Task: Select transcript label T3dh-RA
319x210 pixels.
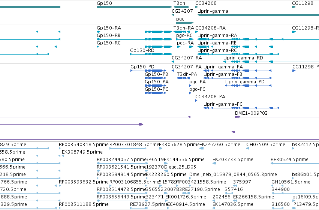Action: pos(184,28)
